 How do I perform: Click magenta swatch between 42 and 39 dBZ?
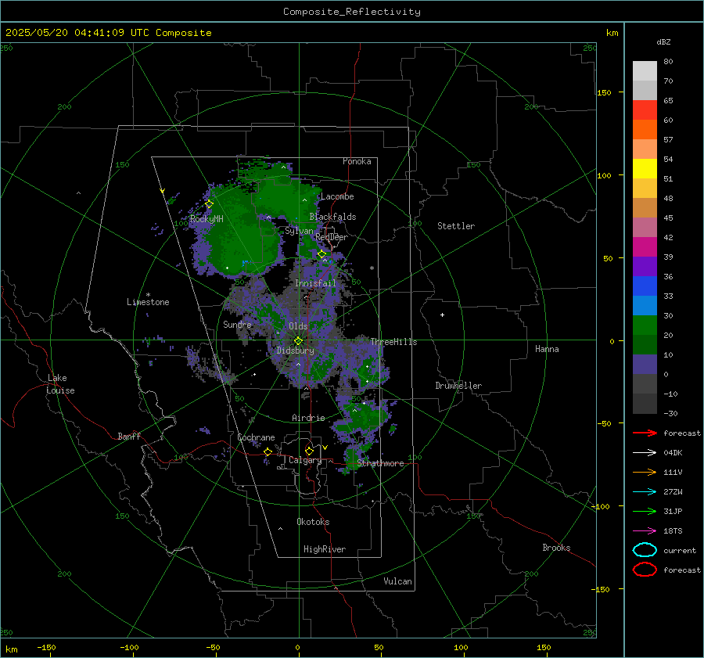pyautogui.click(x=645, y=247)
